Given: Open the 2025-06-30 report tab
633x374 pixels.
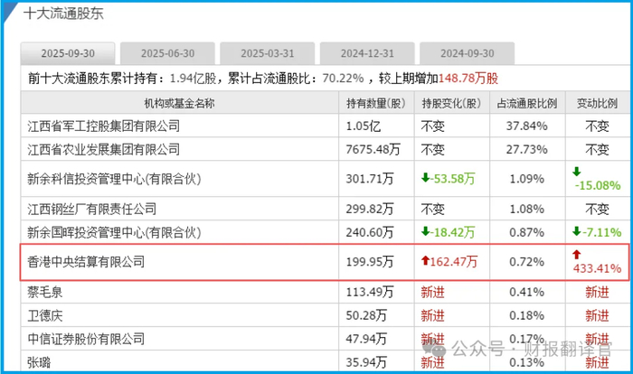Looking at the screenshot, I should 167,53.
